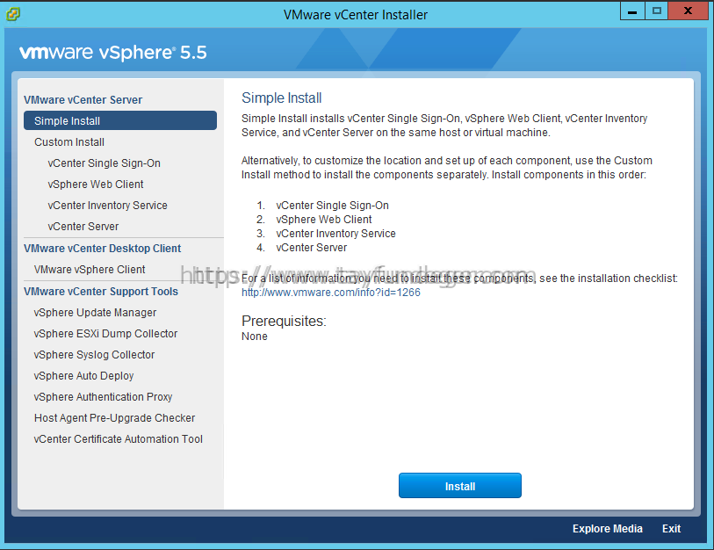Select vCenter Server under Custom Install
The width and height of the screenshot is (714, 550).
point(83,227)
